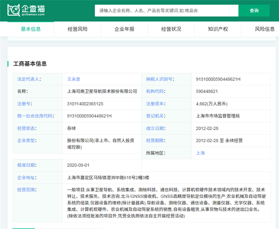Open the 经营风险 tab
The height and width of the screenshot is (229, 279).
[78, 29]
